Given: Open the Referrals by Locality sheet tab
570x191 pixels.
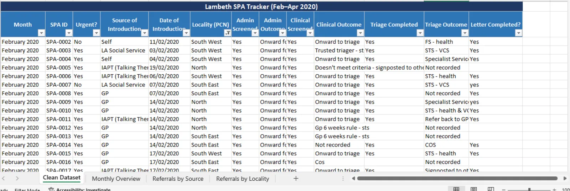Looking at the screenshot, I should (242, 179).
